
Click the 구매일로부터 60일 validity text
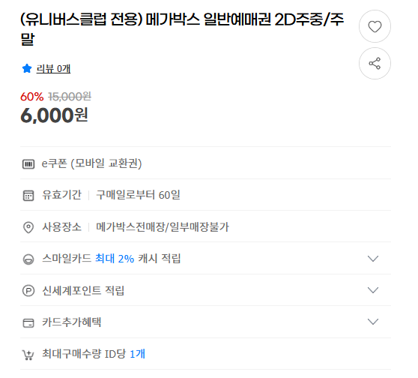coord(138,195)
